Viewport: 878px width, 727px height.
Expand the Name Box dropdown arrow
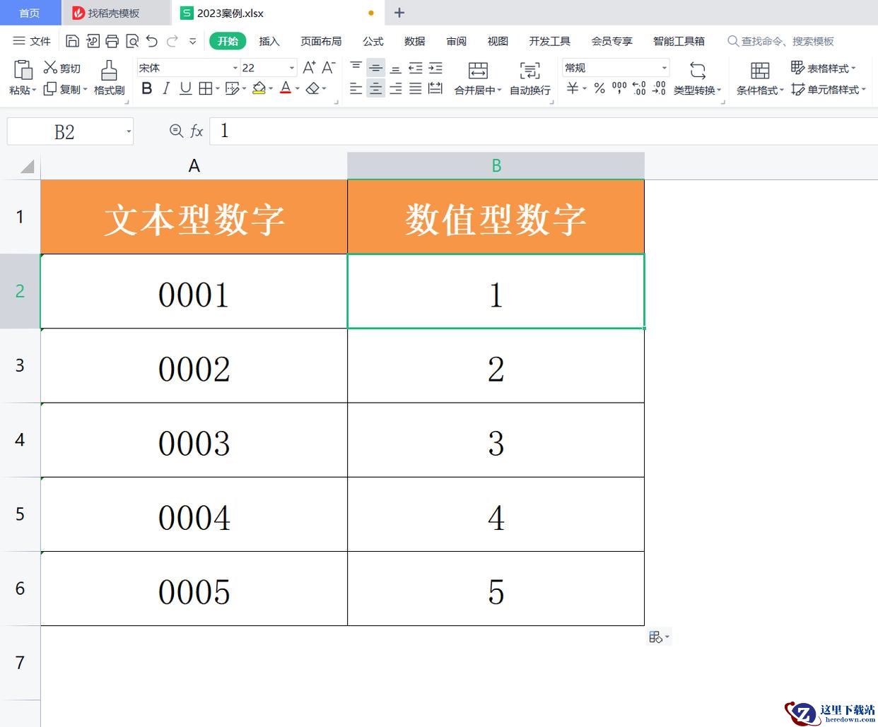129,131
